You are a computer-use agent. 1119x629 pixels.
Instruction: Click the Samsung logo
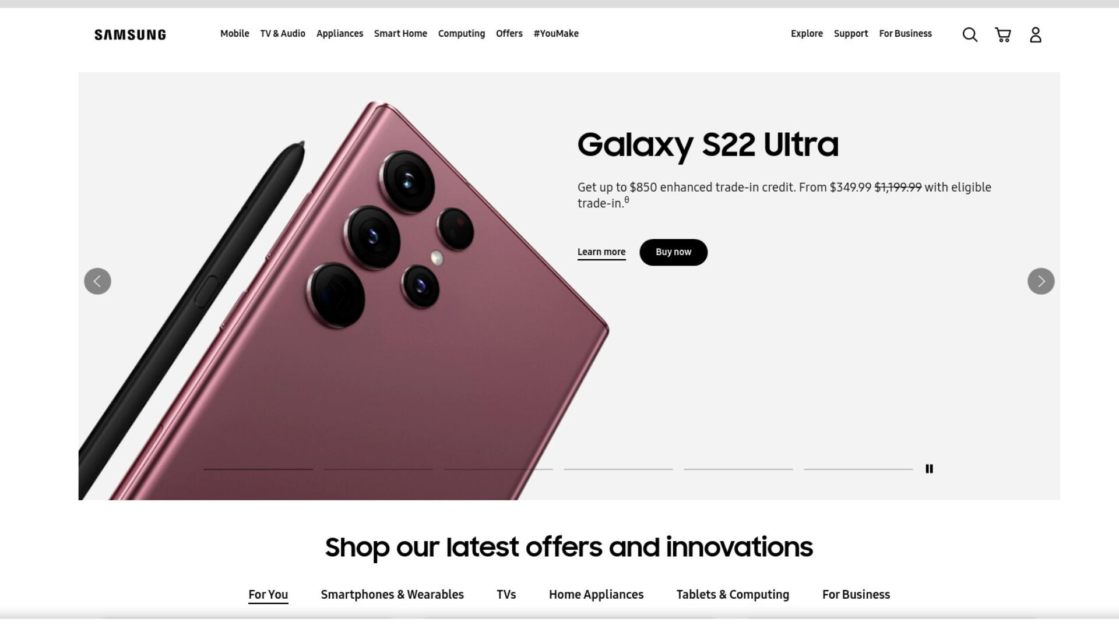pyautogui.click(x=130, y=35)
